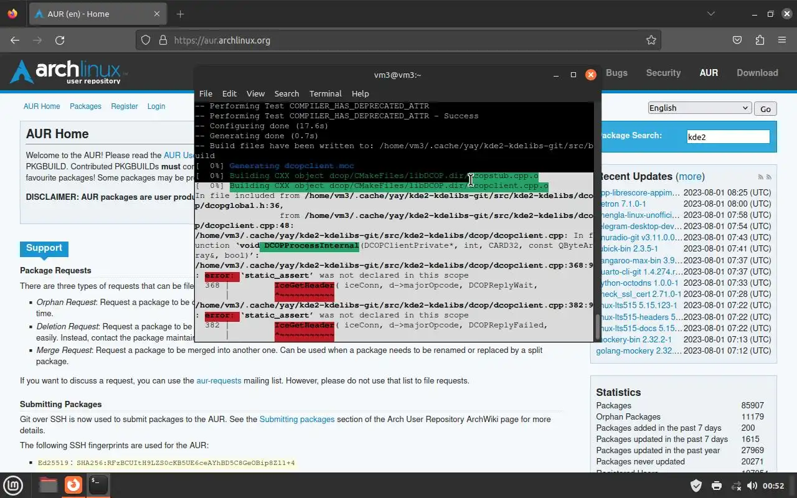Click the Support section heading
The width and height of the screenshot is (797, 498).
tap(44, 248)
